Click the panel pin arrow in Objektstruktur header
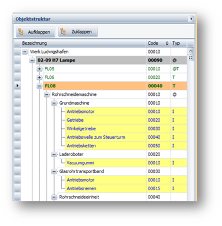The height and width of the screenshot is (226, 222). pos(191,19)
